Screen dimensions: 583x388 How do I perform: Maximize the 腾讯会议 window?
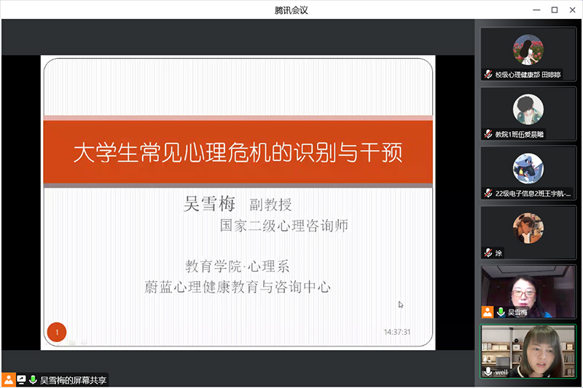pyautogui.click(x=554, y=9)
